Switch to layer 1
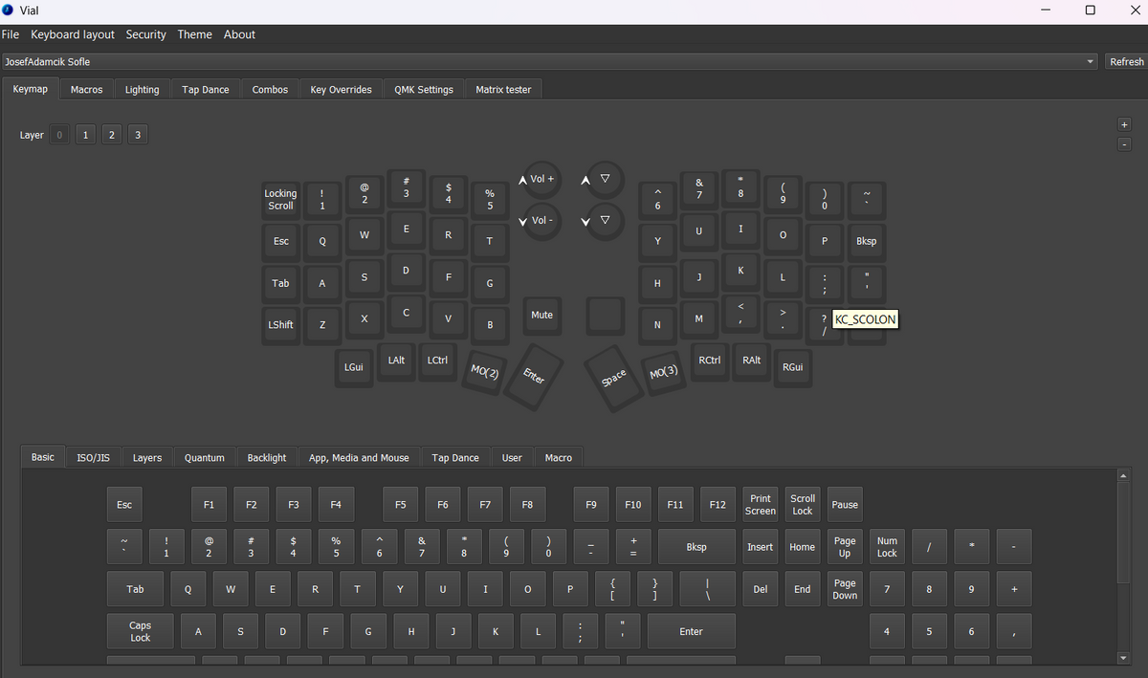This screenshot has width=1148, height=678. pyautogui.click(x=85, y=135)
